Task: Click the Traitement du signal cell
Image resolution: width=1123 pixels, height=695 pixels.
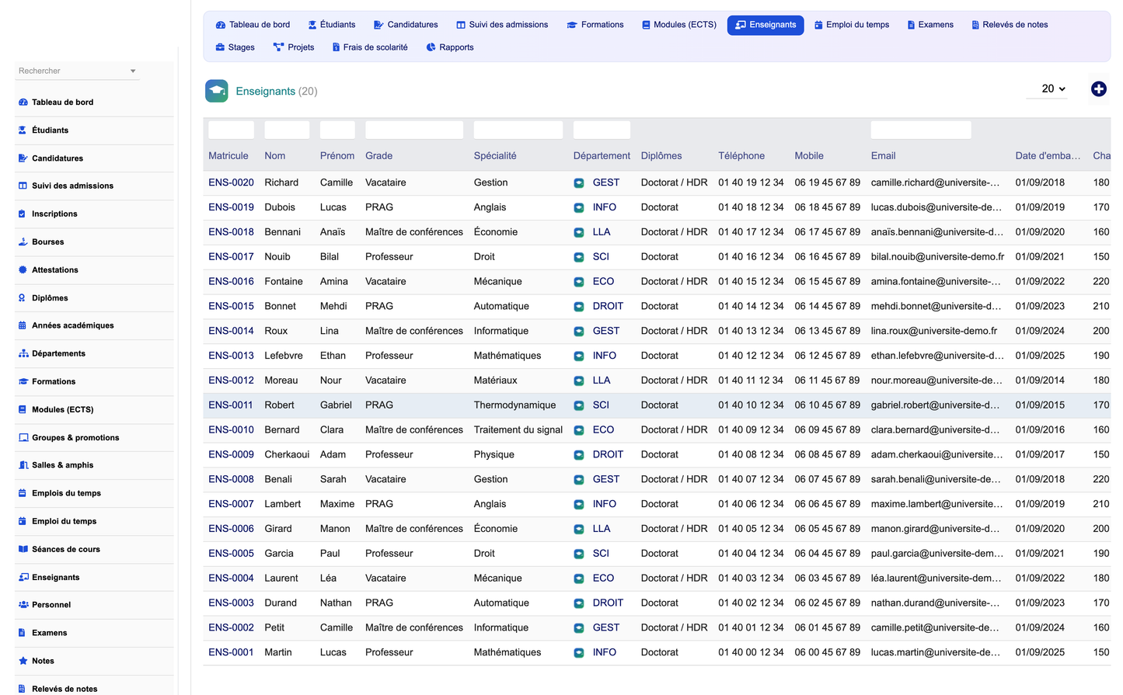Action: (518, 429)
